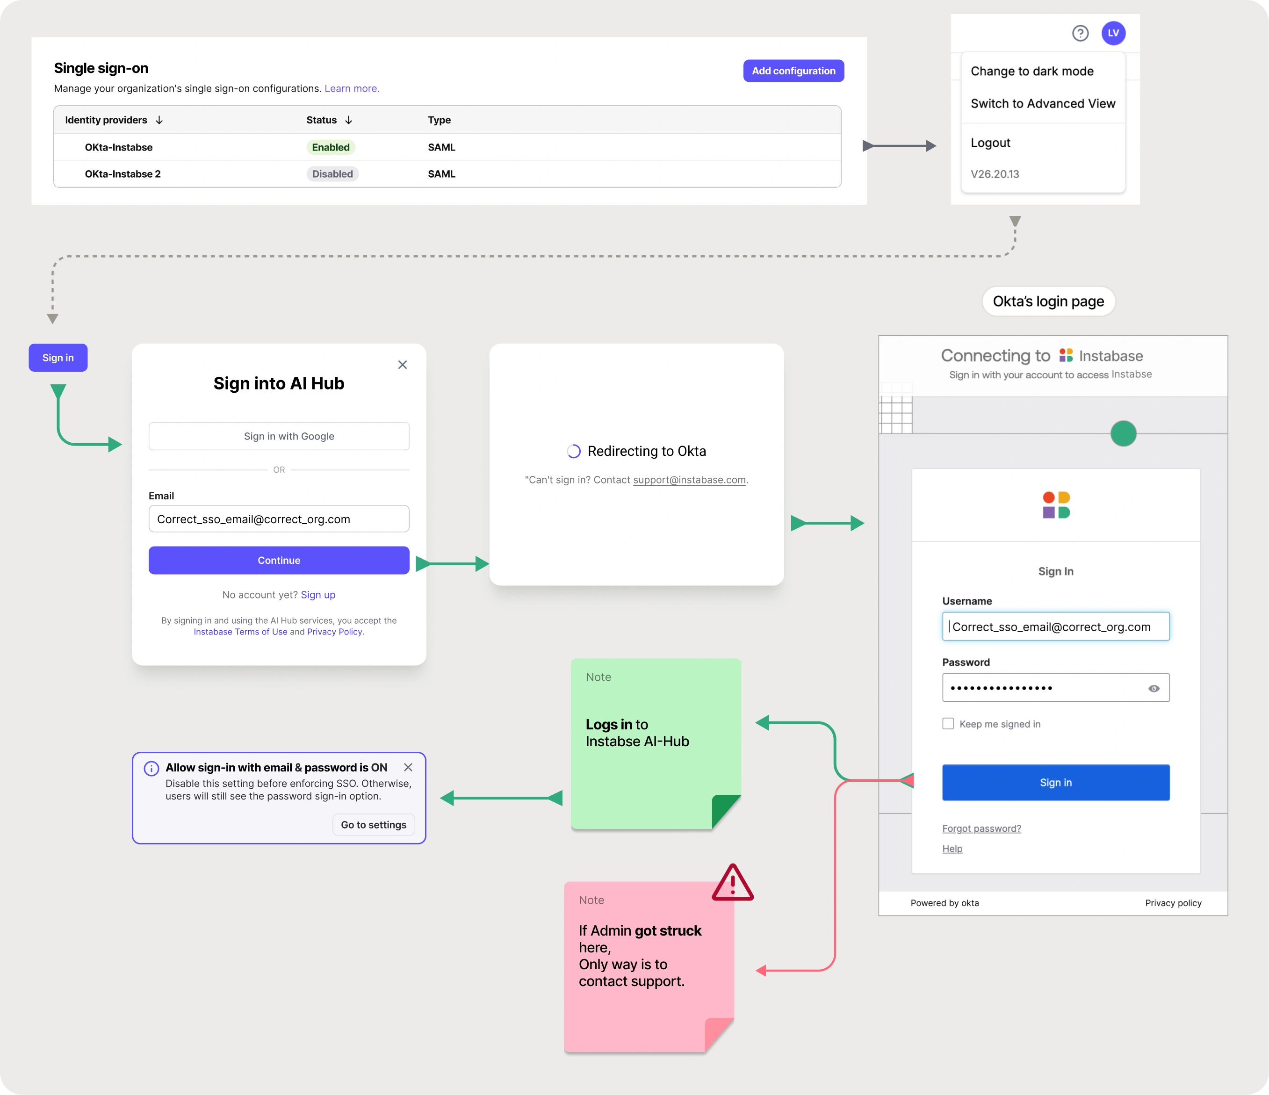Open Privacy policy in Okta footer
The image size is (1269, 1095).
(1174, 903)
